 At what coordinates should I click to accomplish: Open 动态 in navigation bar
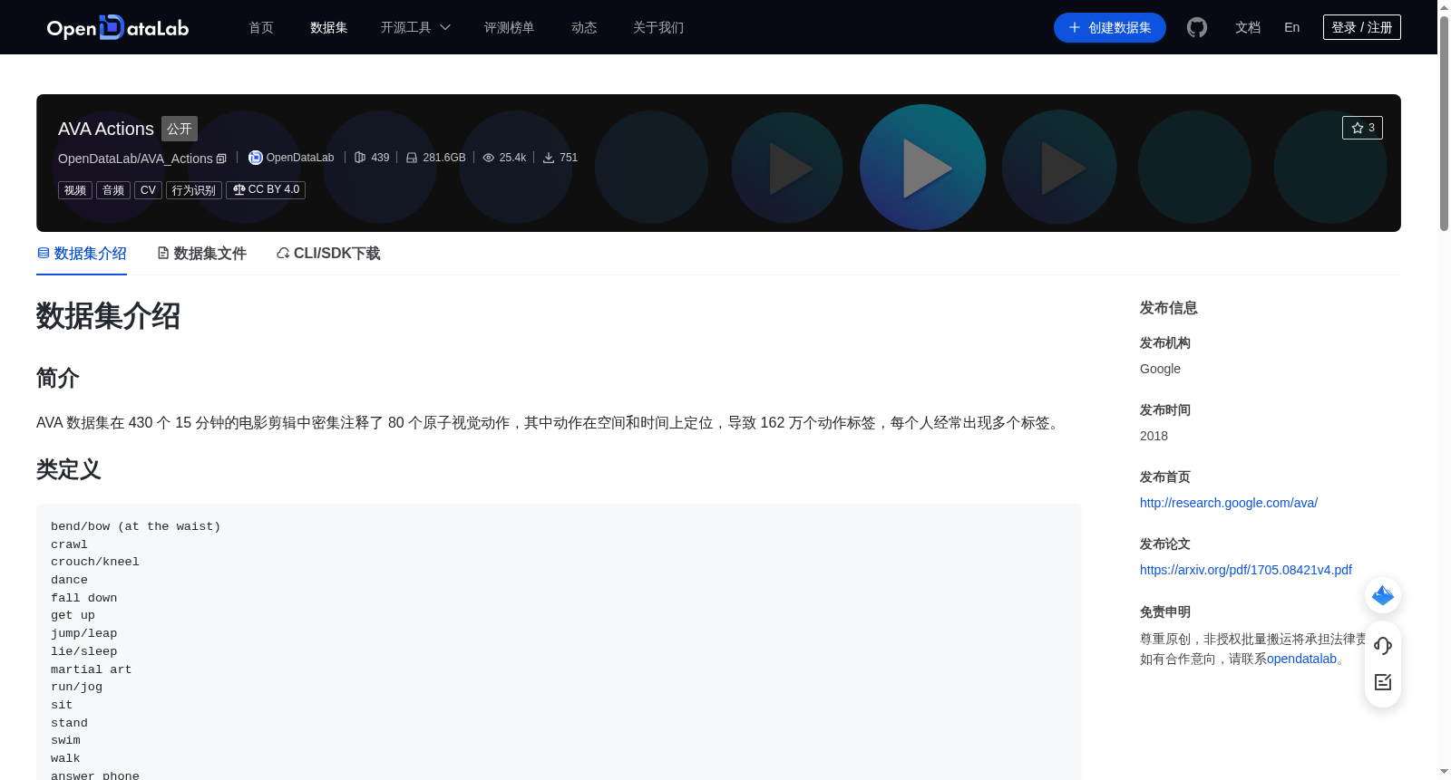[x=584, y=27]
